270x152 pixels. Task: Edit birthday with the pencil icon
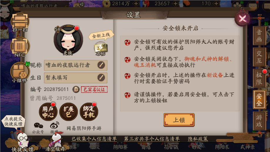[x=101, y=77]
